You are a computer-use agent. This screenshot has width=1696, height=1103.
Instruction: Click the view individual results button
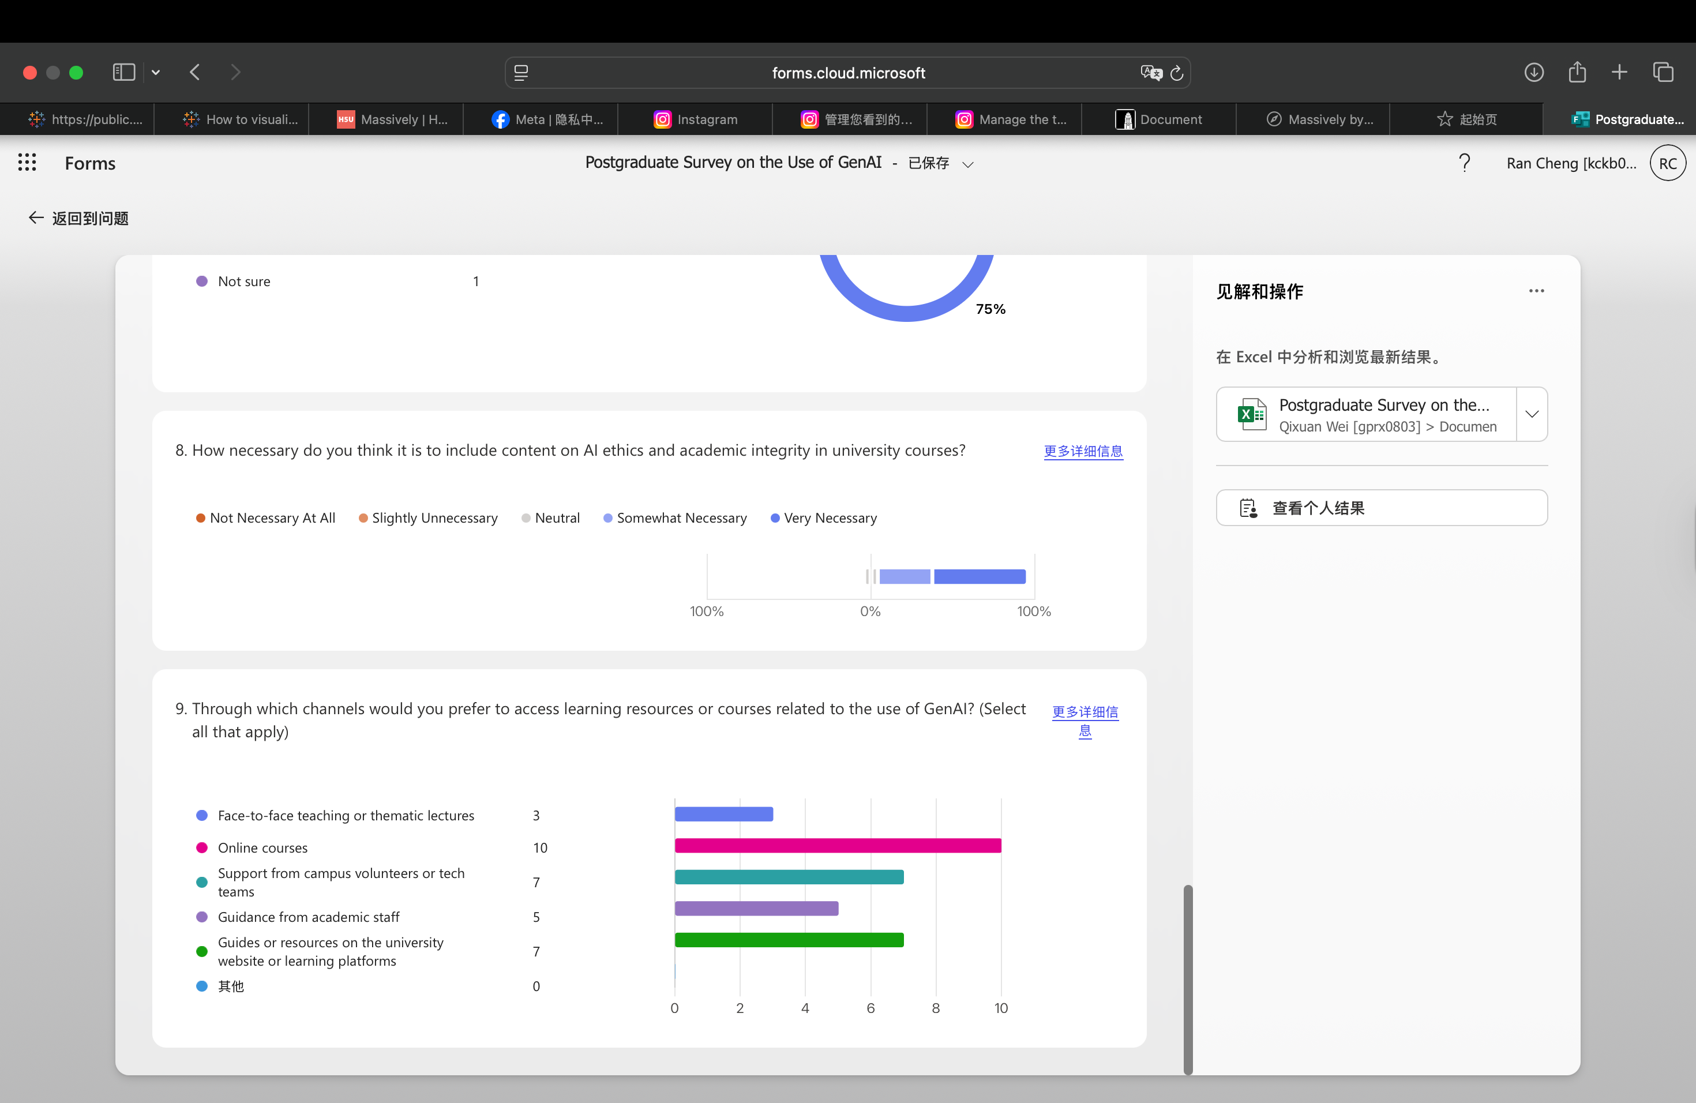tap(1381, 508)
